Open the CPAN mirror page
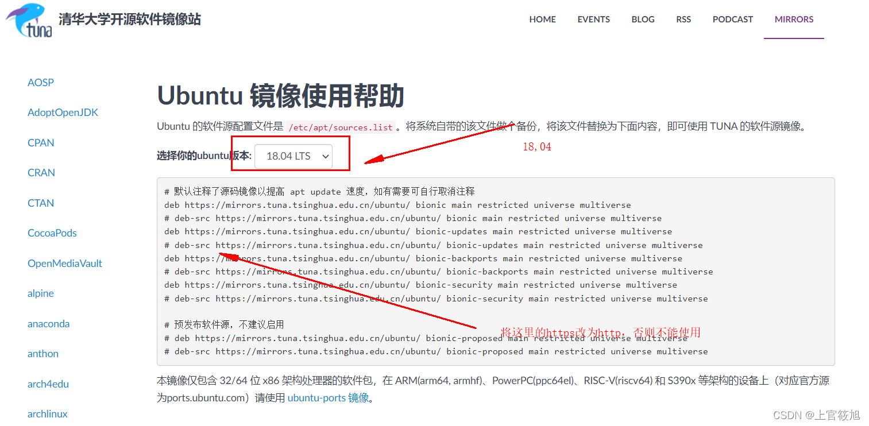 point(40,142)
